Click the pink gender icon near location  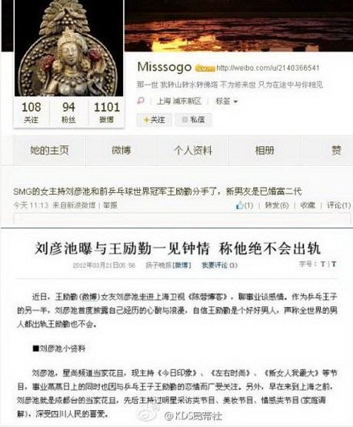point(141,101)
